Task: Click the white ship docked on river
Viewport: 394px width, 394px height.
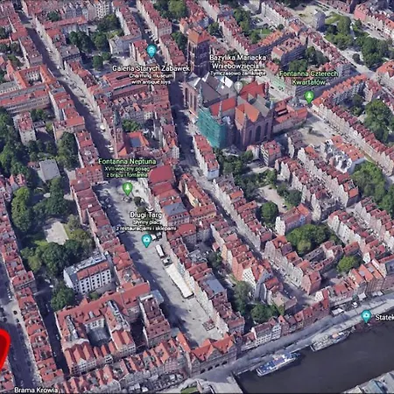Action: tap(278, 363)
